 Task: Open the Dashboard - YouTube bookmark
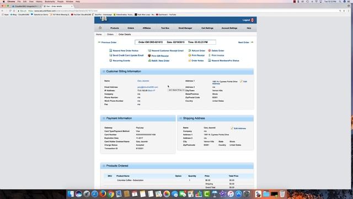(166, 15)
